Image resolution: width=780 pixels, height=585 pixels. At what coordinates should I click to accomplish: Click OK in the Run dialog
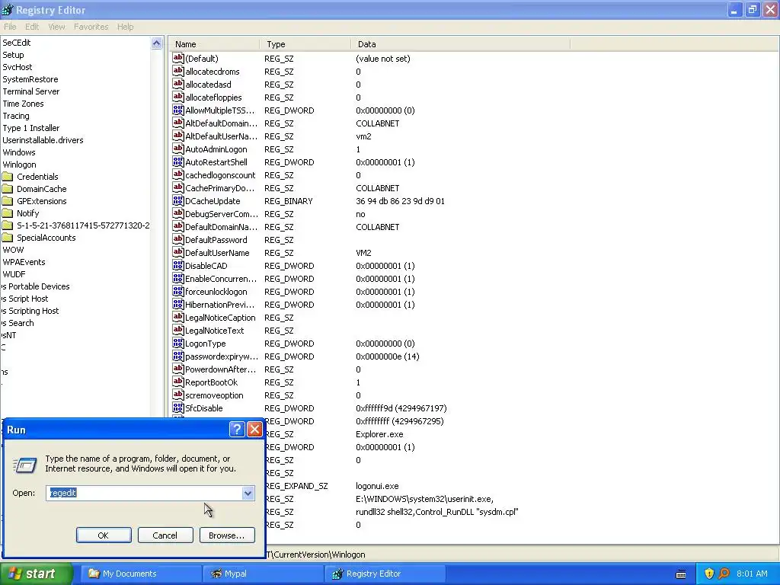pos(104,535)
